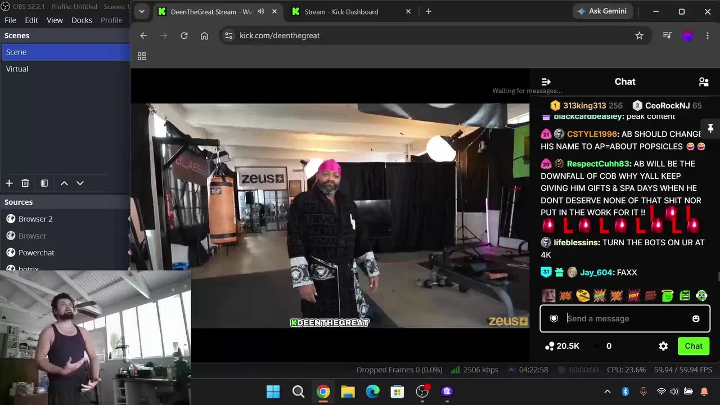Viewport: 720px width, 405px height.
Task: Insert the DONT burst emote
Action: tap(633, 295)
